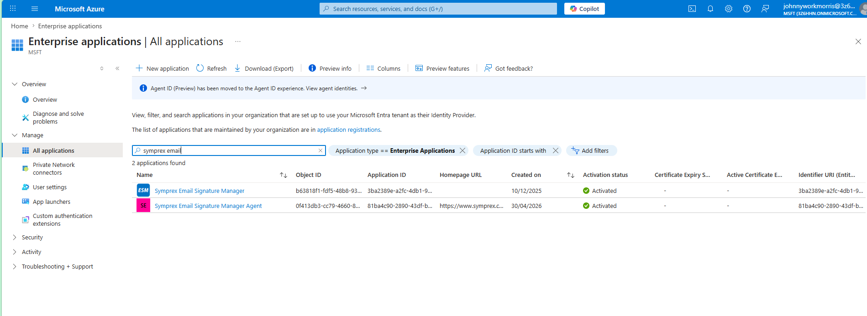The image size is (867, 316).
Task: Open Symprex Email Signature Manager Agent link
Action: 208,206
